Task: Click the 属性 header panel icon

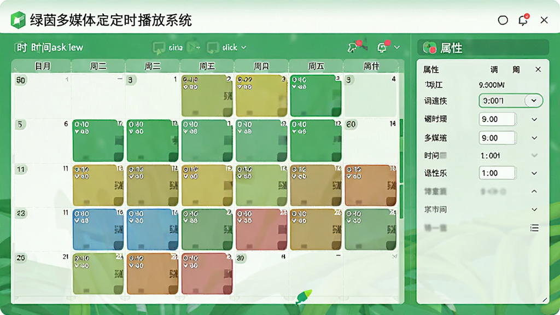Action: 429,48
